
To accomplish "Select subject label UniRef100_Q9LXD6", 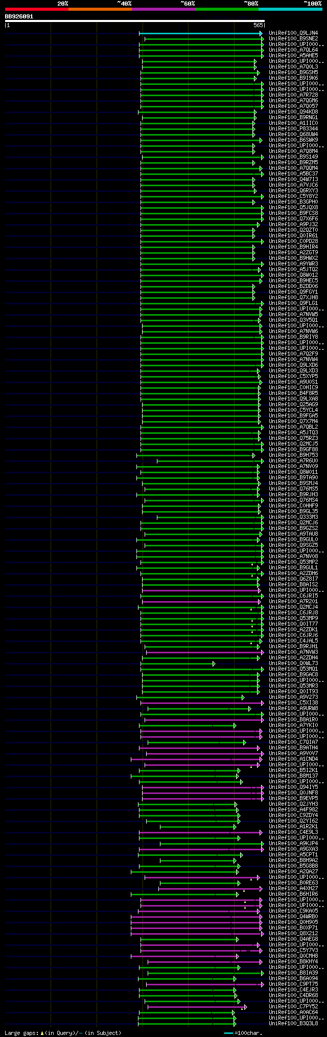I will coord(293,365).
